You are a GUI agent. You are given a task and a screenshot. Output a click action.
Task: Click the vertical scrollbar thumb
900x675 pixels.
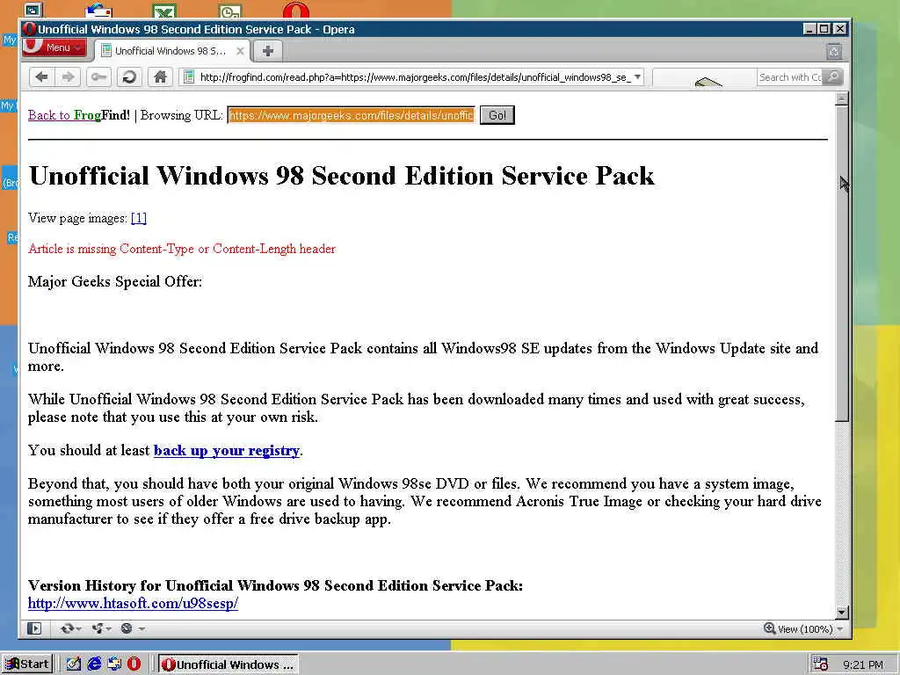click(x=841, y=263)
